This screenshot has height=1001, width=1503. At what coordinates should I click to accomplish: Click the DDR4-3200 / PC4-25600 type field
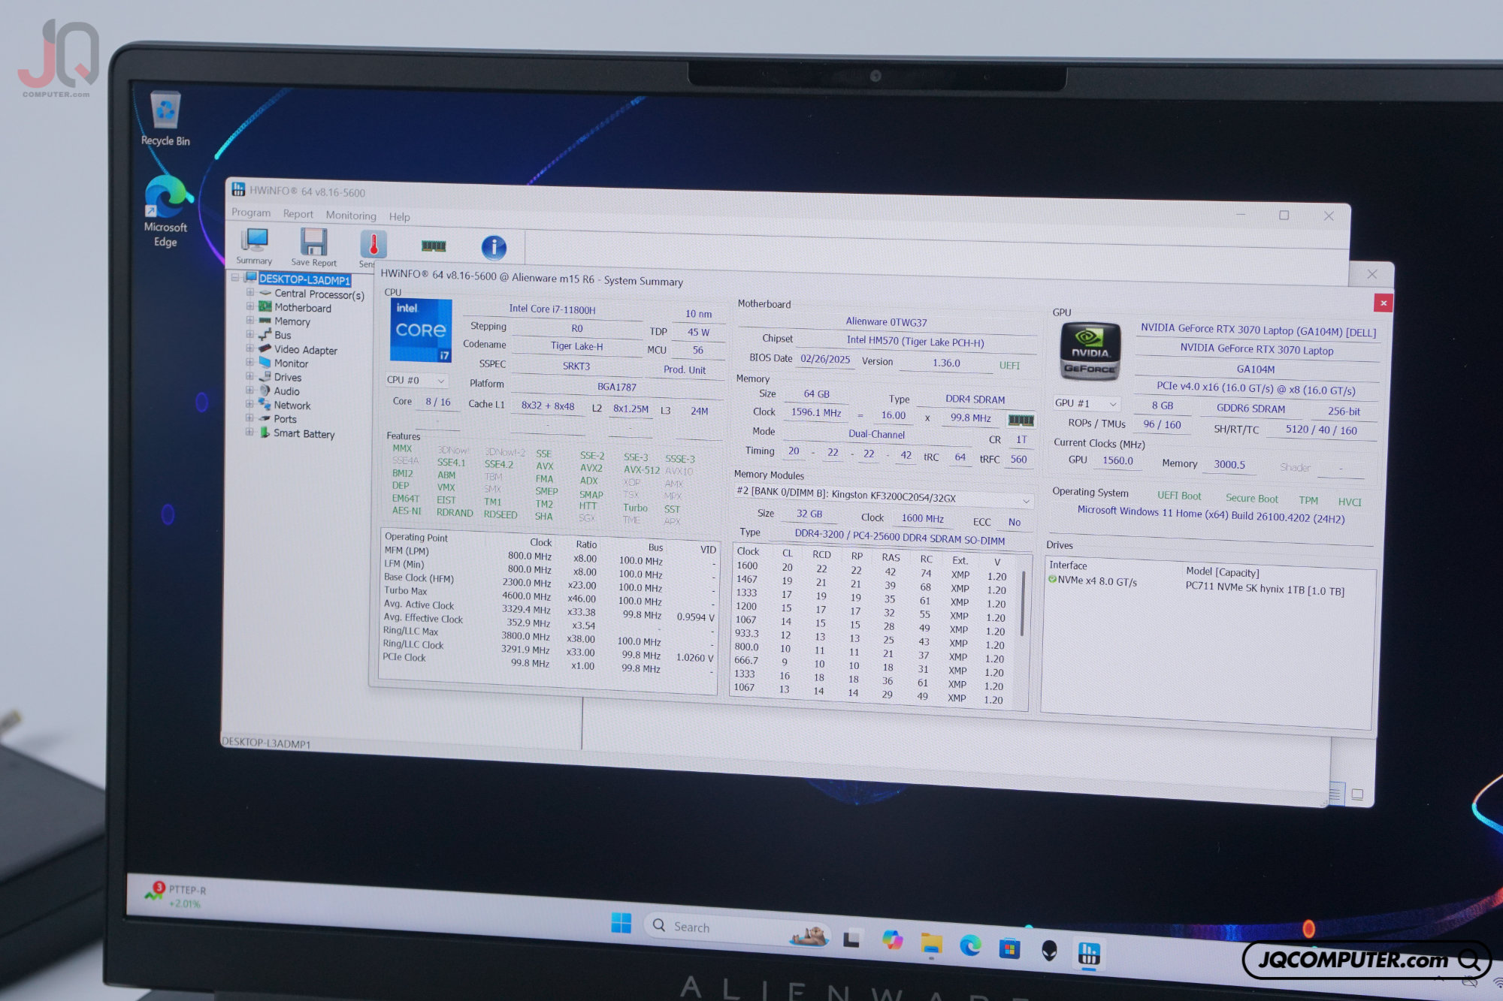click(900, 537)
